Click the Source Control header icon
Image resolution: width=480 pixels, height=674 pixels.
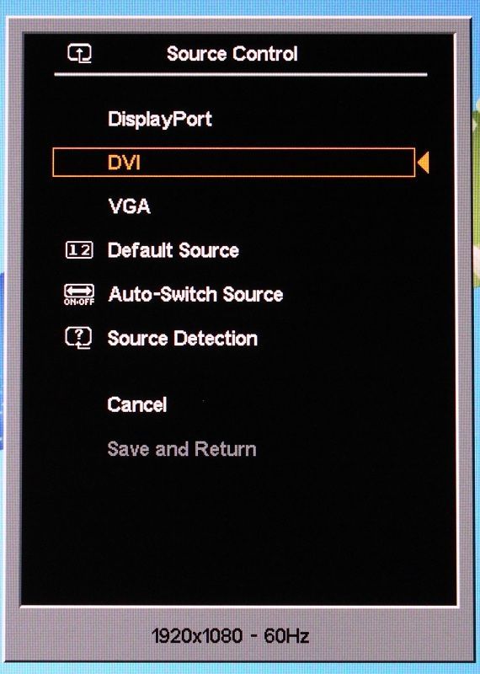79,54
